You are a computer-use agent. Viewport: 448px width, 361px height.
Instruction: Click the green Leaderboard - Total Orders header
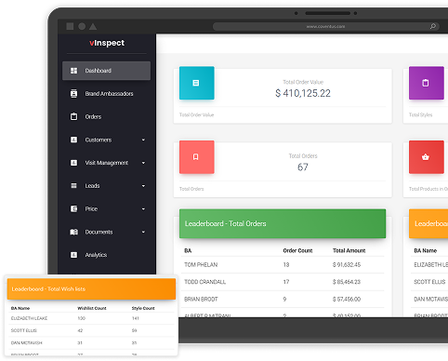tap(283, 223)
